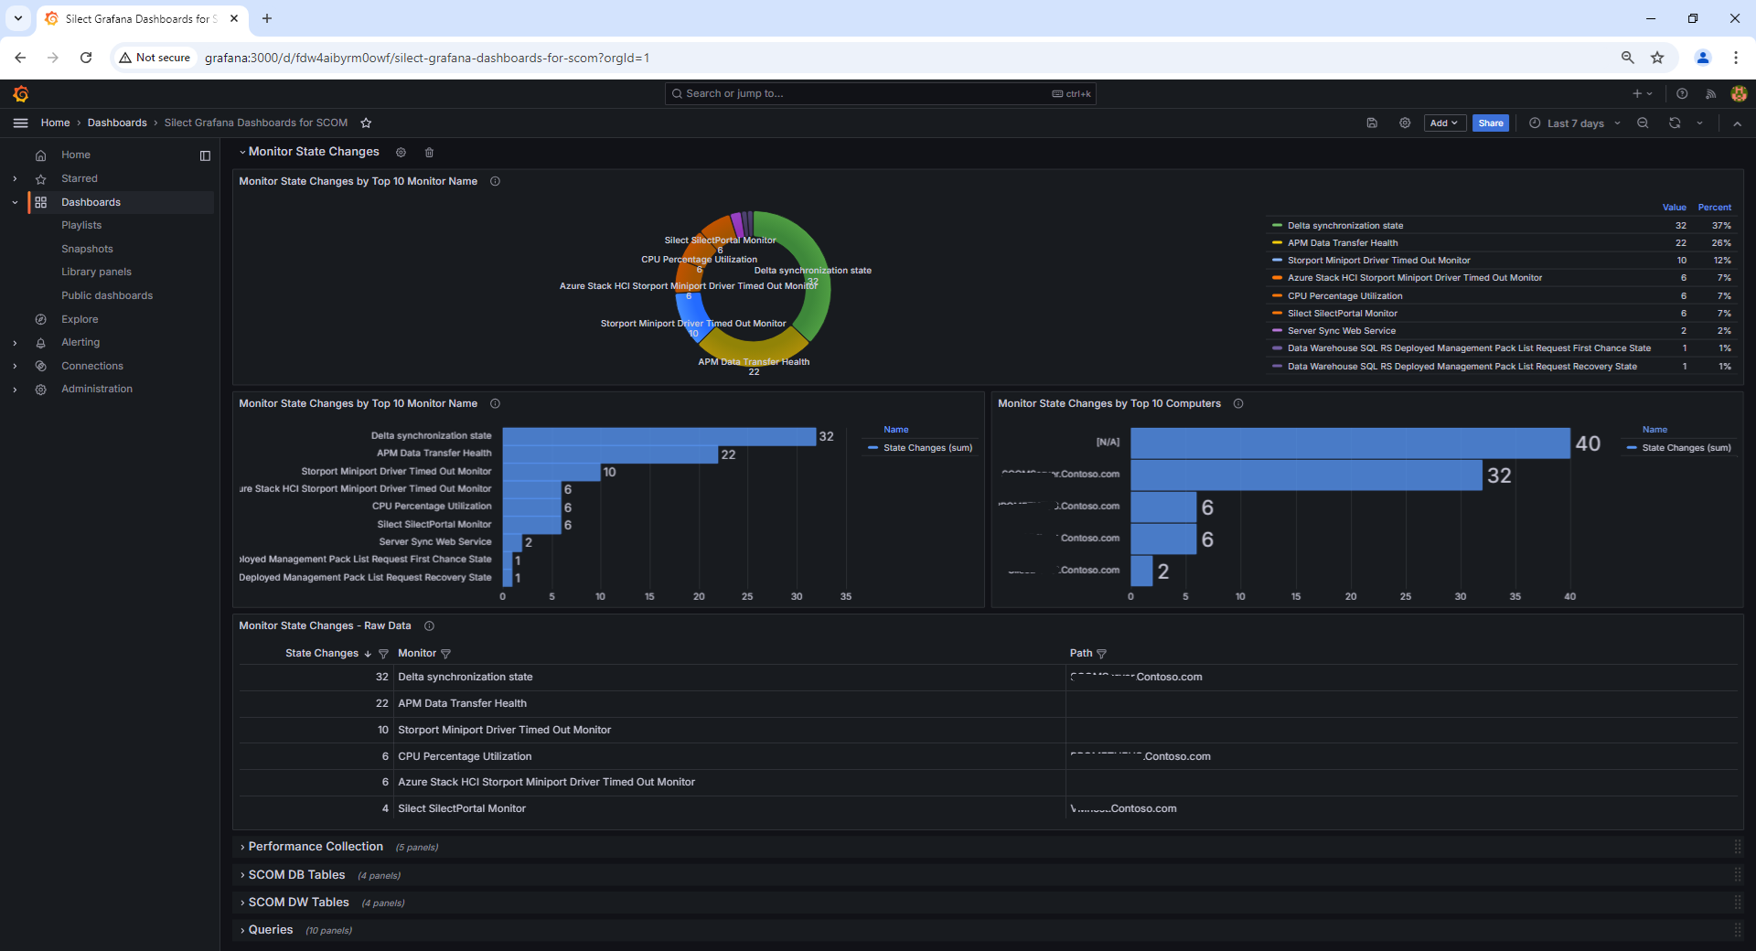The image size is (1756, 951).
Task: Click info icon on Raw Data panel
Action: [x=429, y=625]
